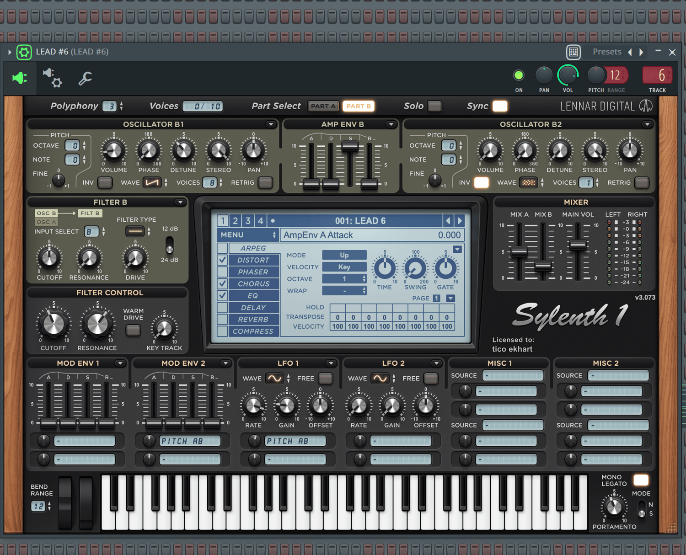Click Oscillator B1 DETUNE knob

click(x=183, y=150)
